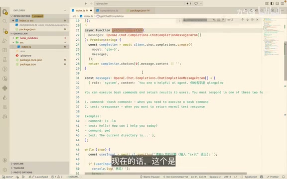The height and width of the screenshot is (179, 287).
Task: Toggle replace mode in find widget
Action: click(x=179, y=21)
